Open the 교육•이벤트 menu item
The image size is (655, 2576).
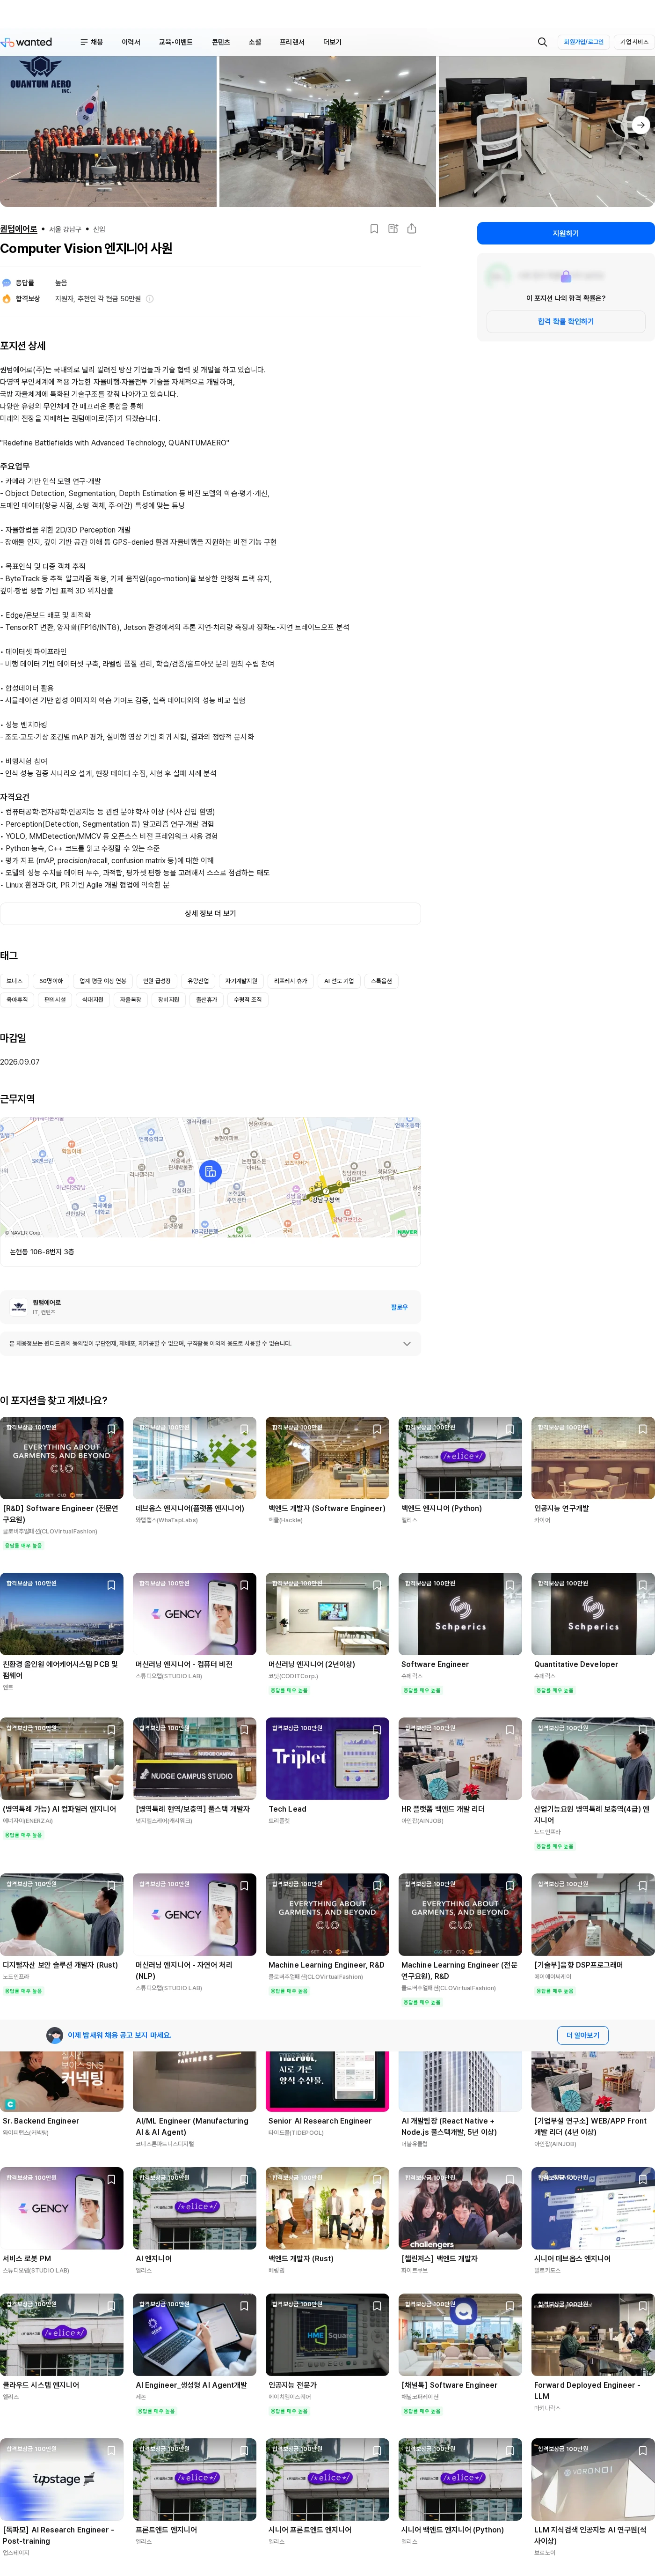pyautogui.click(x=176, y=42)
